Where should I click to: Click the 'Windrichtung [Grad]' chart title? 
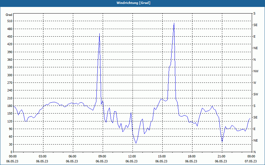coord(133,3)
